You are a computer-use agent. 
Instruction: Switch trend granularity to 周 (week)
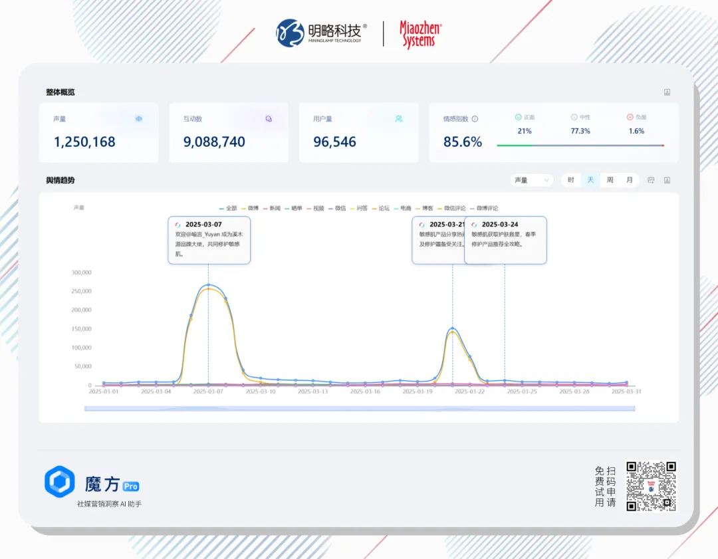point(610,180)
